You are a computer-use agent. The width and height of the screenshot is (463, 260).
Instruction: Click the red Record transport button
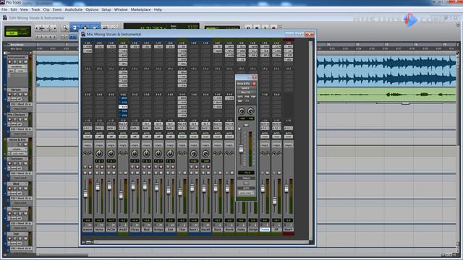(x=273, y=27)
